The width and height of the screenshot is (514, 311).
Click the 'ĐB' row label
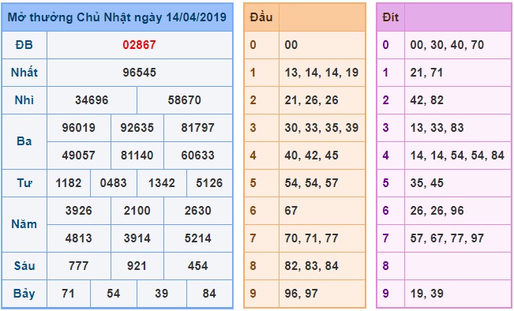[24, 45]
